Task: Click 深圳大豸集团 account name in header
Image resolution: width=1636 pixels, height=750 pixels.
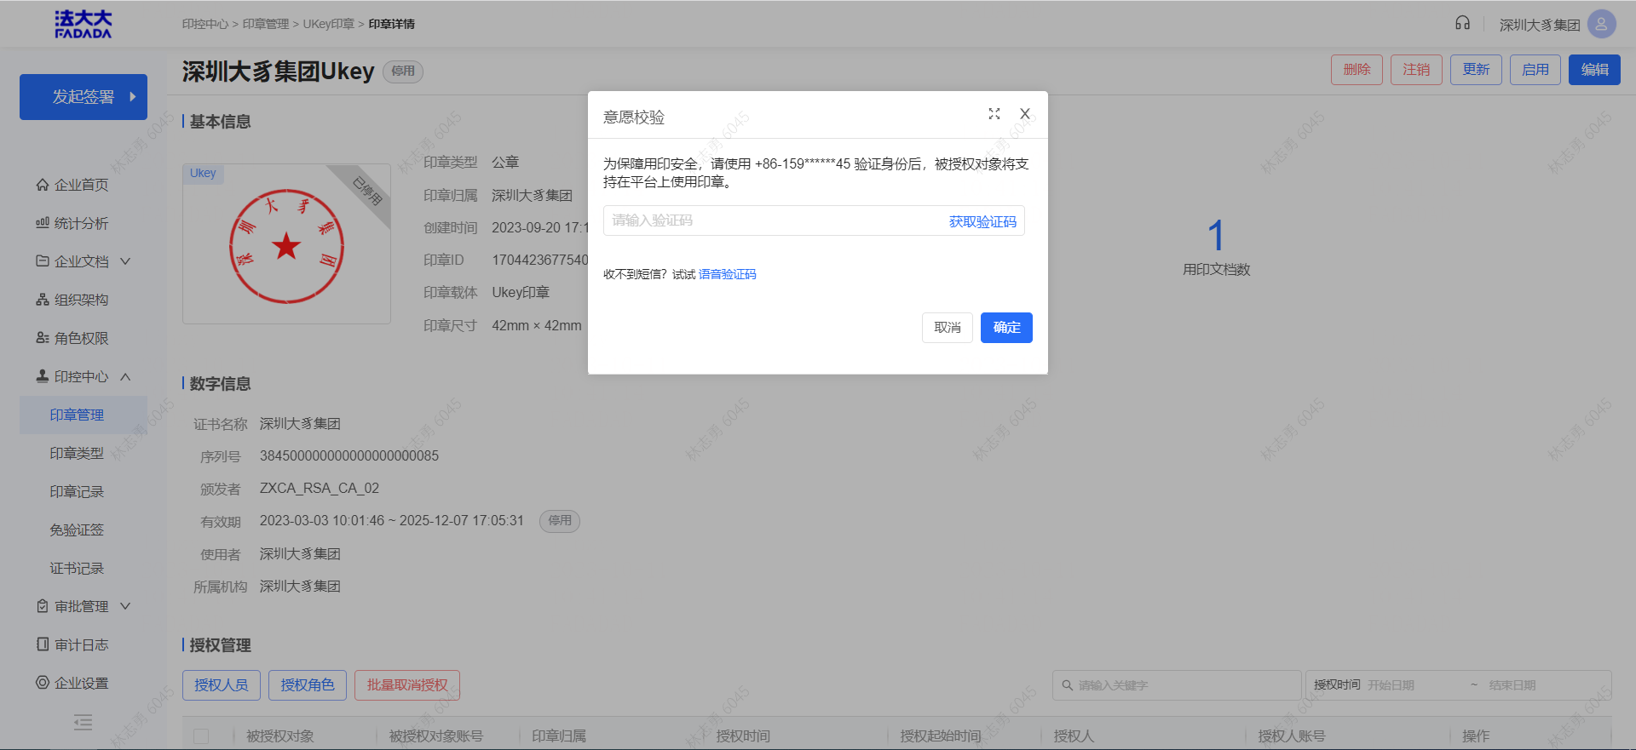Action: (1540, 25)
